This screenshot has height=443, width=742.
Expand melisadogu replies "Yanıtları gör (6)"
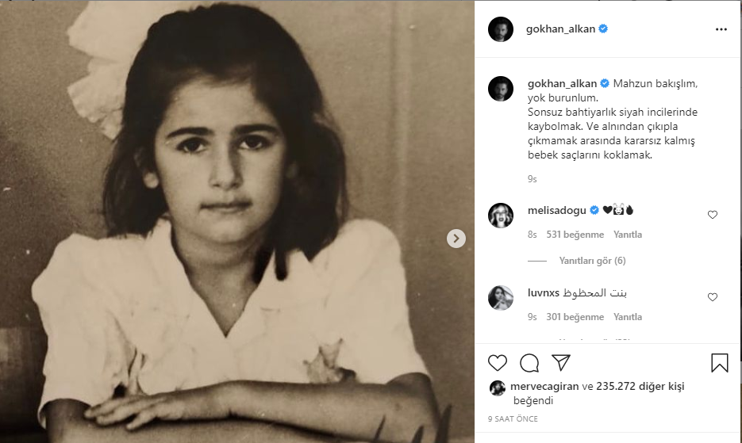tap(593, 261)
